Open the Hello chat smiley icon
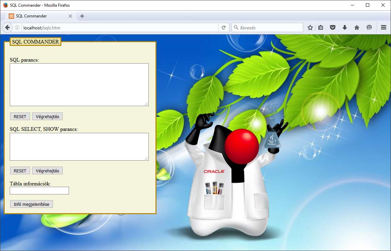The height and width of the screenshot is (251, 391). 369,28
